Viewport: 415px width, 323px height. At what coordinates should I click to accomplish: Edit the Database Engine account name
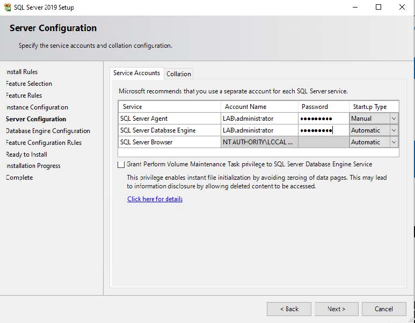[259, 130]
